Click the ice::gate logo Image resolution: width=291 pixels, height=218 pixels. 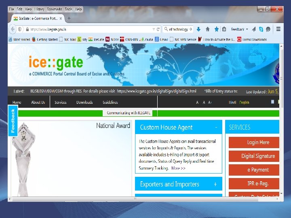pos(56,63)
